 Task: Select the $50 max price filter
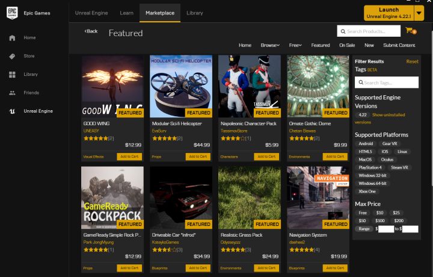(x=362, y=221)
